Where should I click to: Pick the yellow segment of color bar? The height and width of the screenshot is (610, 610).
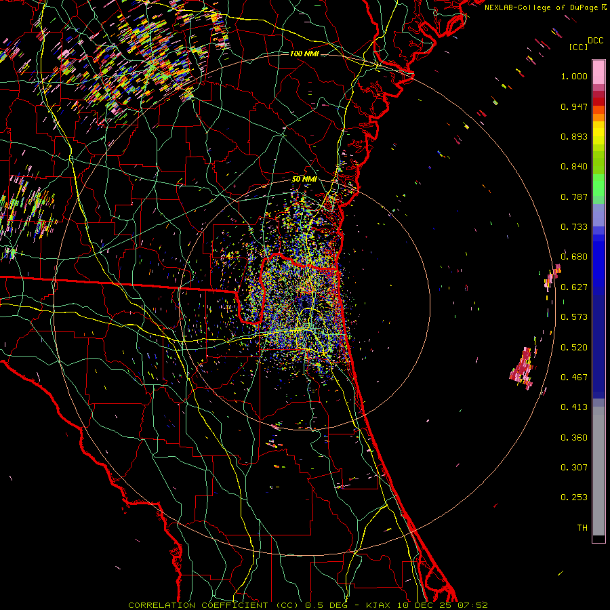coord(598,133)
